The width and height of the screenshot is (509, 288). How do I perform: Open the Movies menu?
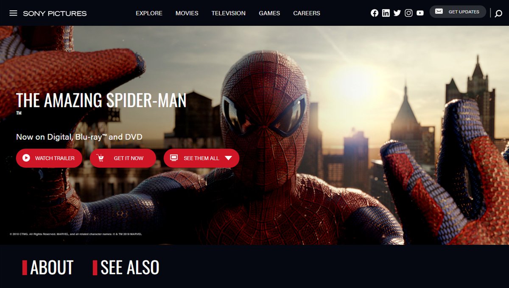click(x=187, y=13)
